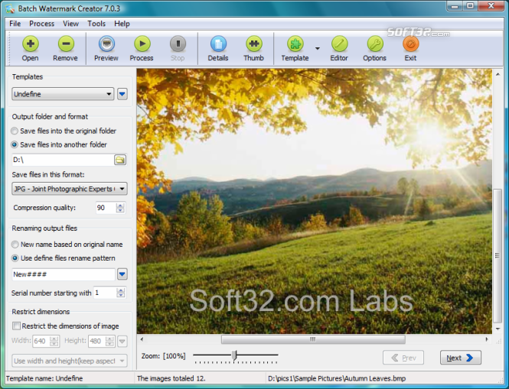509x389 pixels.
Task: Click blue arrow button beside Templates combo
Action: coord(122,94)
